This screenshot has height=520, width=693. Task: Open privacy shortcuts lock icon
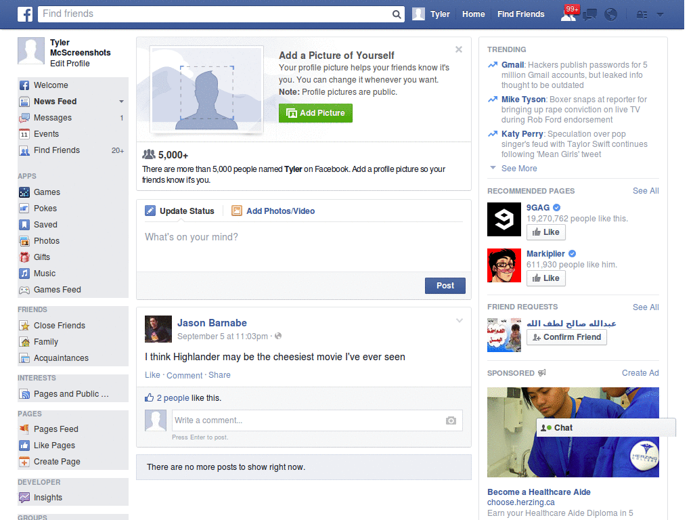click(x=642, y=15)
